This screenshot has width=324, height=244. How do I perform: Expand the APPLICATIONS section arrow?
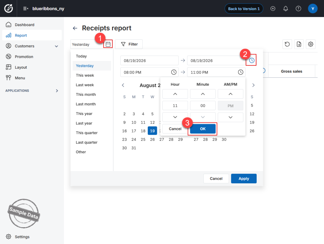click(x=57, y=91)
